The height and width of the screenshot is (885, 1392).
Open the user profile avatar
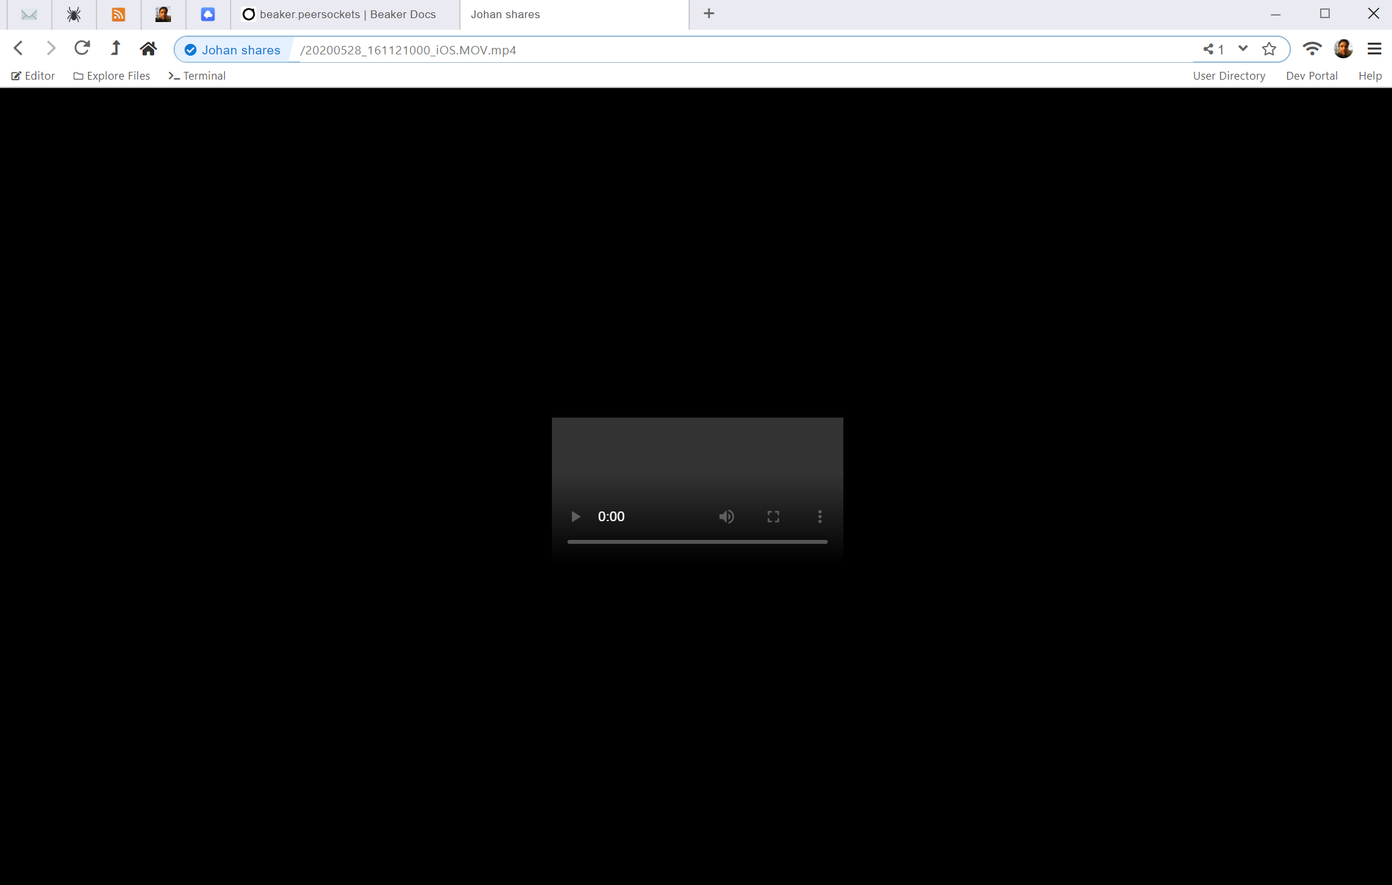1343,49
